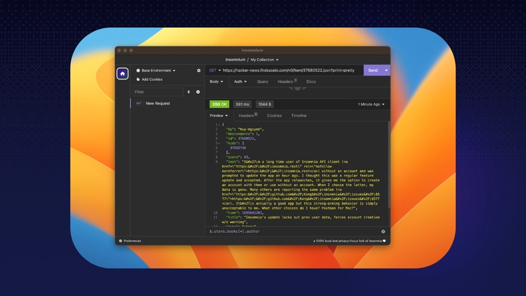The height and width of the screenshot is (296, 526).
Task: Open the GET method dropdown
Action: point(214,70)
